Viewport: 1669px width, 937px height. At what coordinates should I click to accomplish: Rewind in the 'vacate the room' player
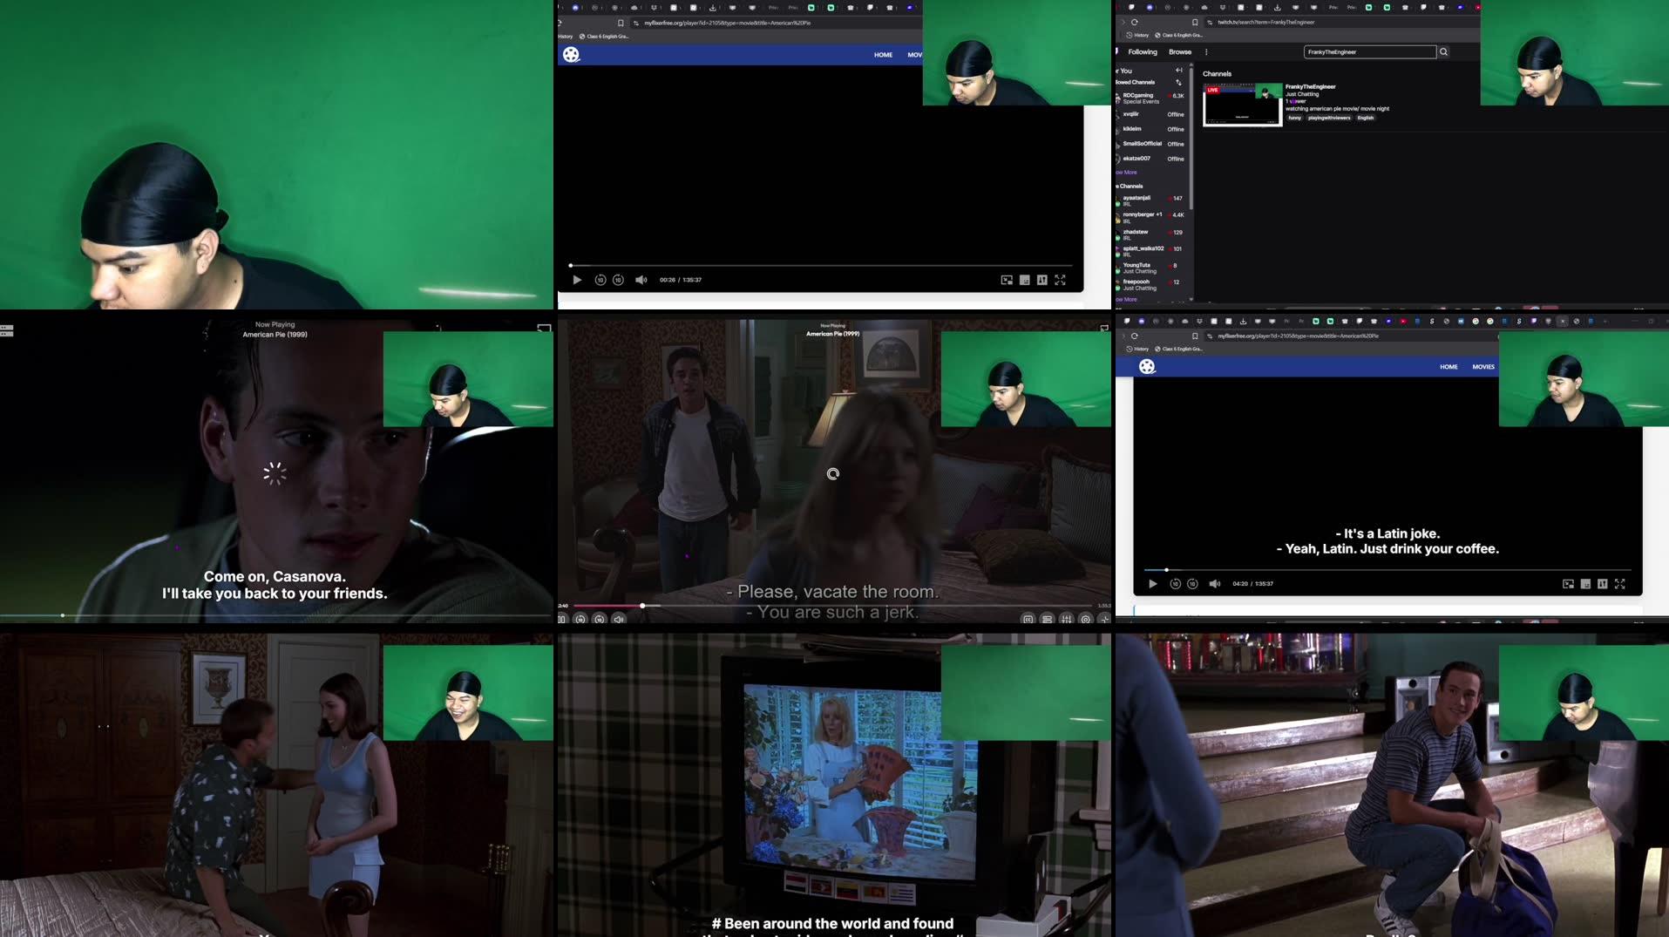click(580, 619)
